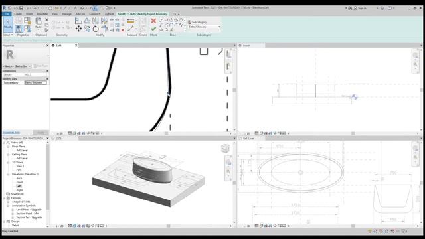Cancel edit mode with red X
425x239 pixels.
coord(153,21)
